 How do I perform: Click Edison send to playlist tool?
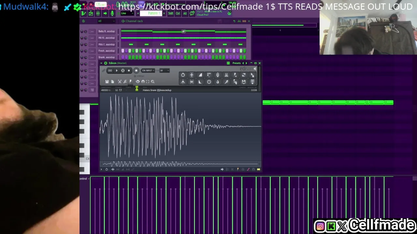(252, 82)
